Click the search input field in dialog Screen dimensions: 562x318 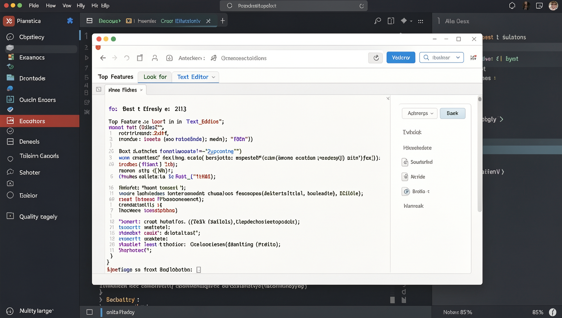pos(441,58)
